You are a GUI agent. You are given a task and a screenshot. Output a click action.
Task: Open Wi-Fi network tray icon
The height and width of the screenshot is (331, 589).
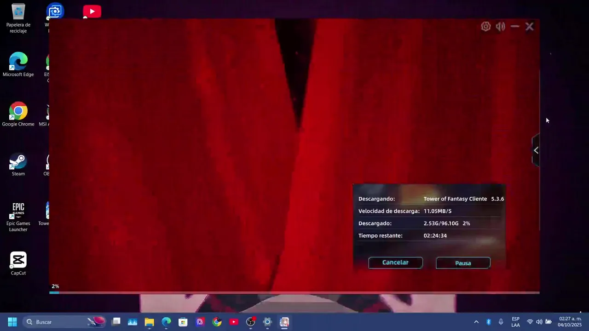coord(530,322)
